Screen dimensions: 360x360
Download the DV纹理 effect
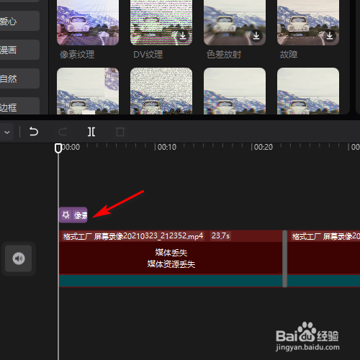(183, 35)
